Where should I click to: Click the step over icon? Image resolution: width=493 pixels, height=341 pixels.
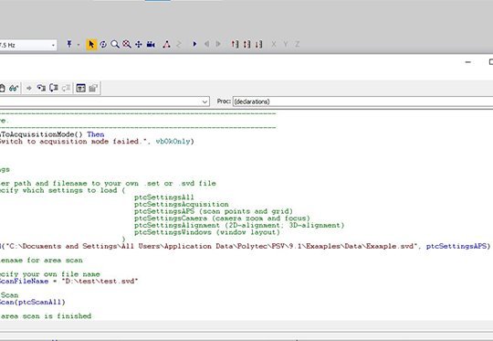point(54,88)
